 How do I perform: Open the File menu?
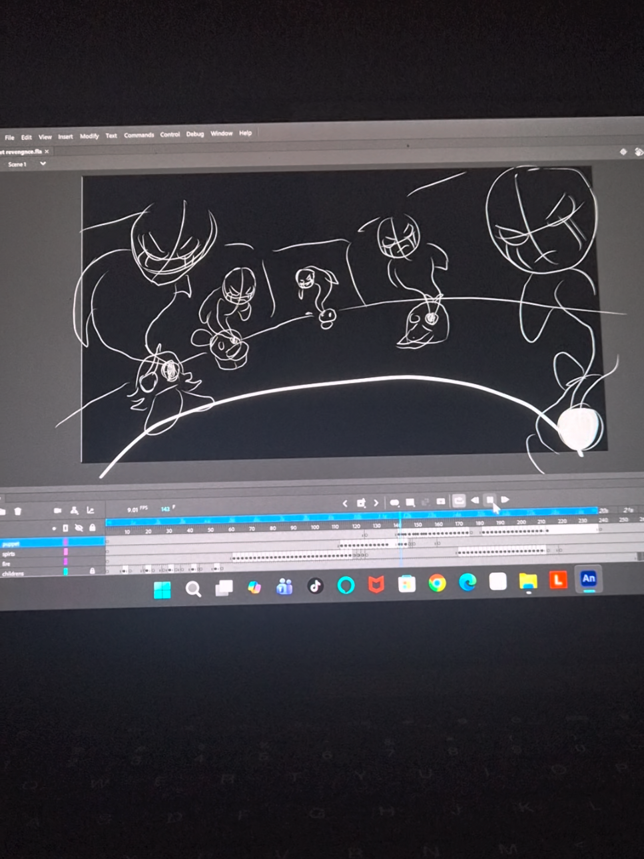coord(9,137)
